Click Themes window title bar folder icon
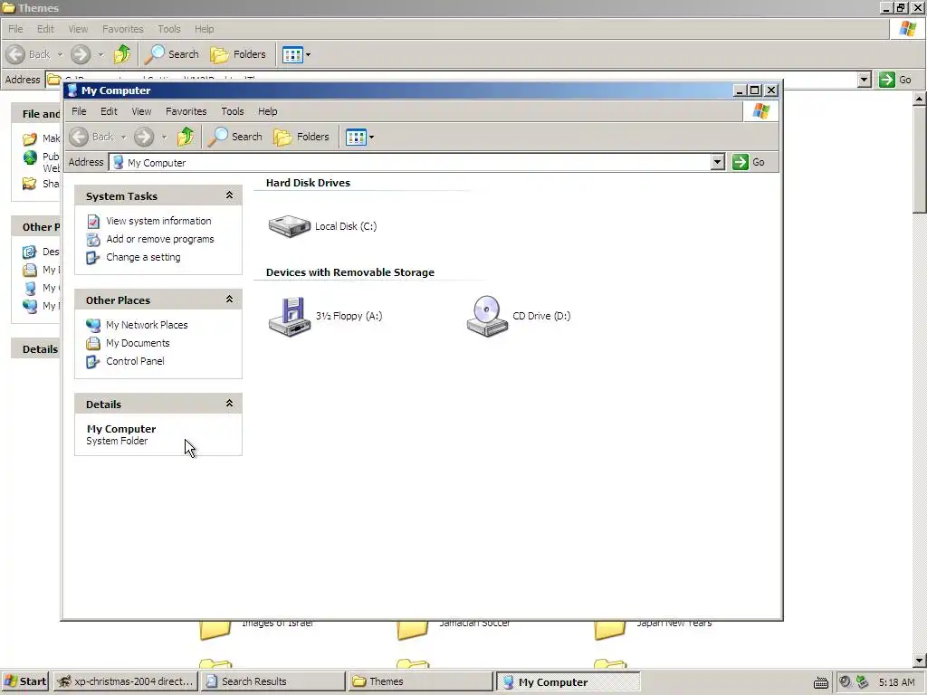The height and width of the screenshot is (695, 927). 8,7
